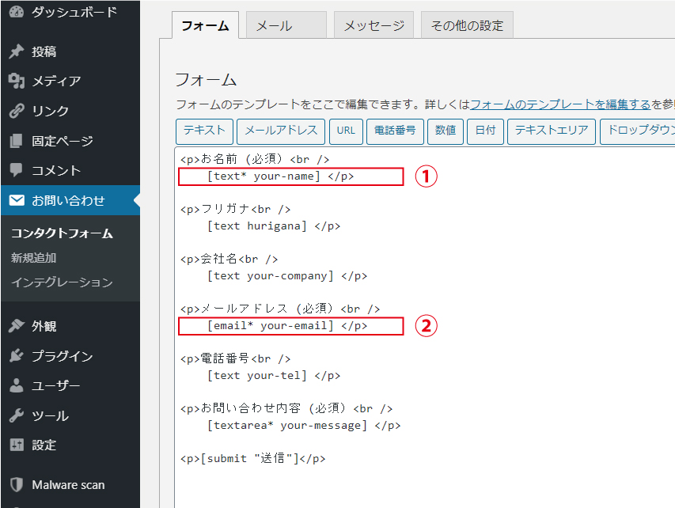Click the chain link icon in sidebar
This screenshot has width=675, height=508.
pos(16,112)
